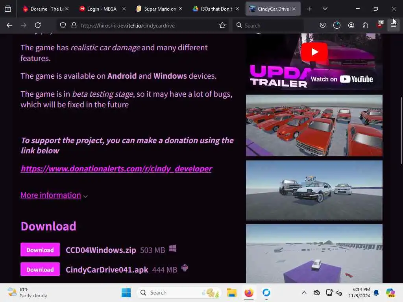Click the page vertical scrollbar
Image resolution: width=403 pixels, height=302 pixels.
pos(401,131)
